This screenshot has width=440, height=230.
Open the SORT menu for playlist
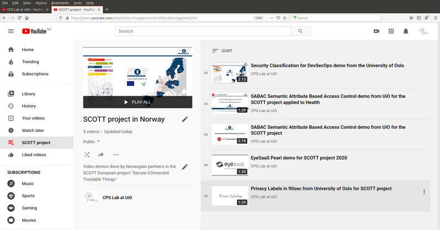pos(222,51)
